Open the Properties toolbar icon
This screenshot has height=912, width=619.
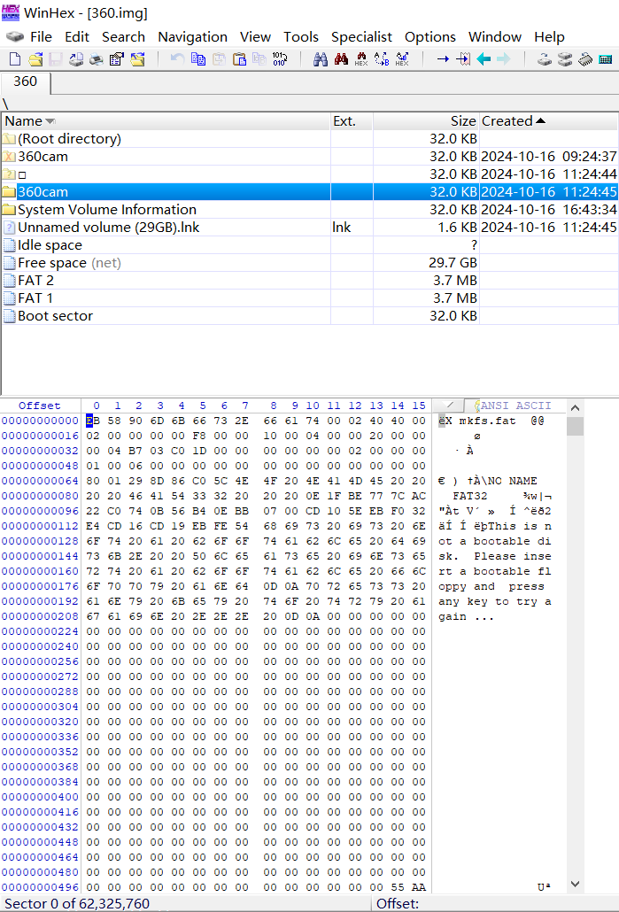(116, 59)
